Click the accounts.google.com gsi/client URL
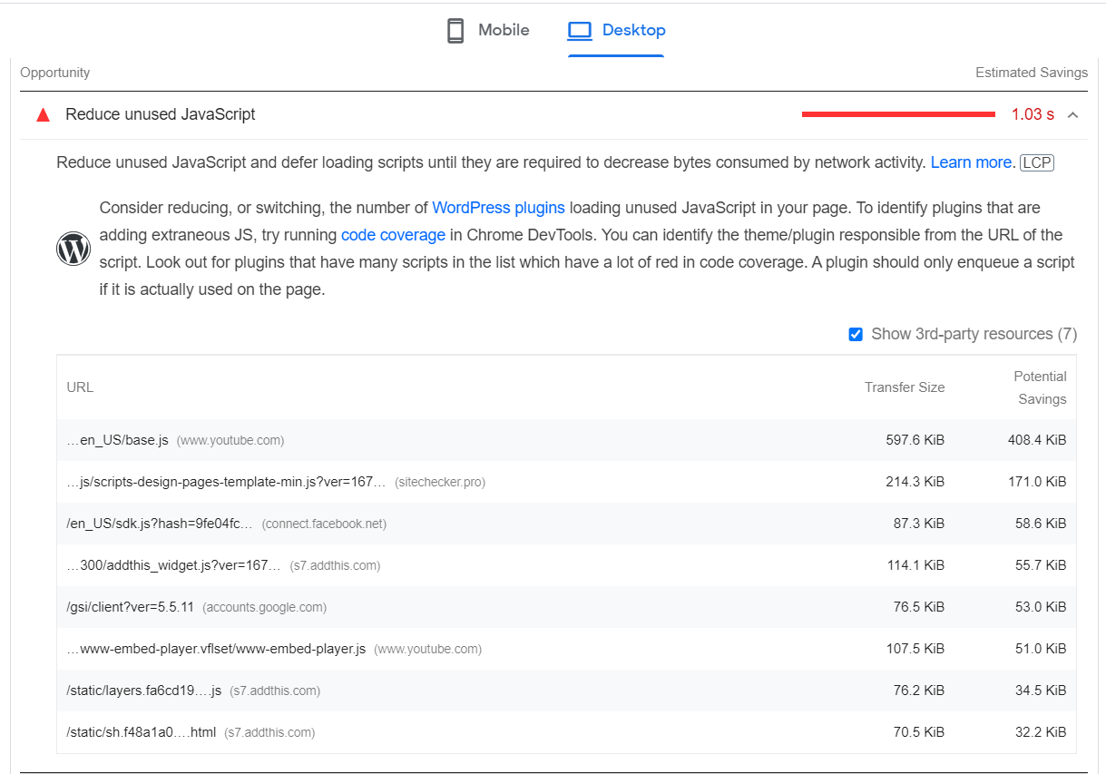 tap(130, 607)
